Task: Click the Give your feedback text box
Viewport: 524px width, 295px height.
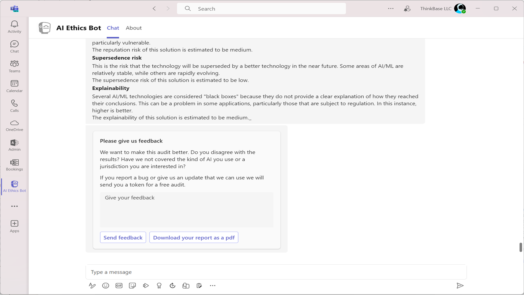Action: [186, 210]
